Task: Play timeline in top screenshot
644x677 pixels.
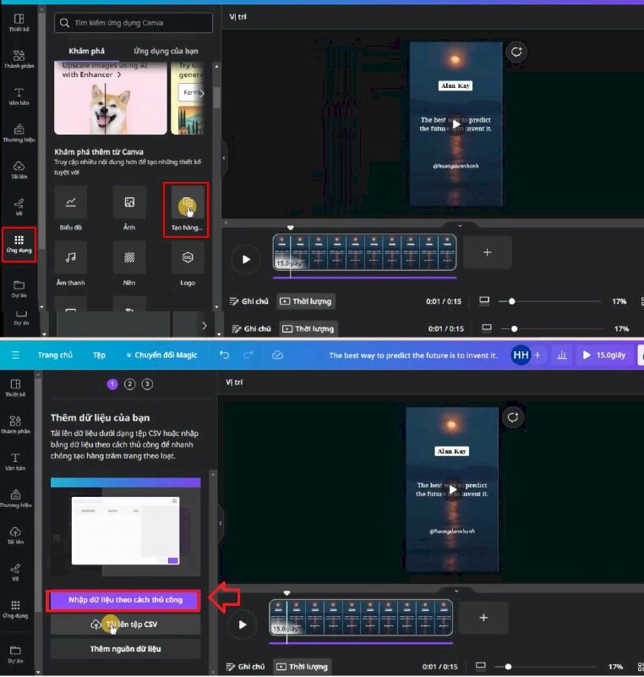Action: [x=246, y=259]
